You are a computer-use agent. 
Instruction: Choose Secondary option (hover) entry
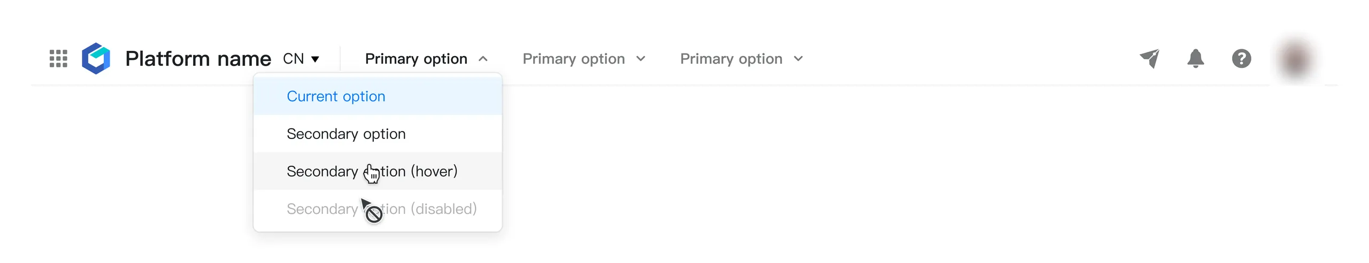pyautogui.click(x=378, y=171)
